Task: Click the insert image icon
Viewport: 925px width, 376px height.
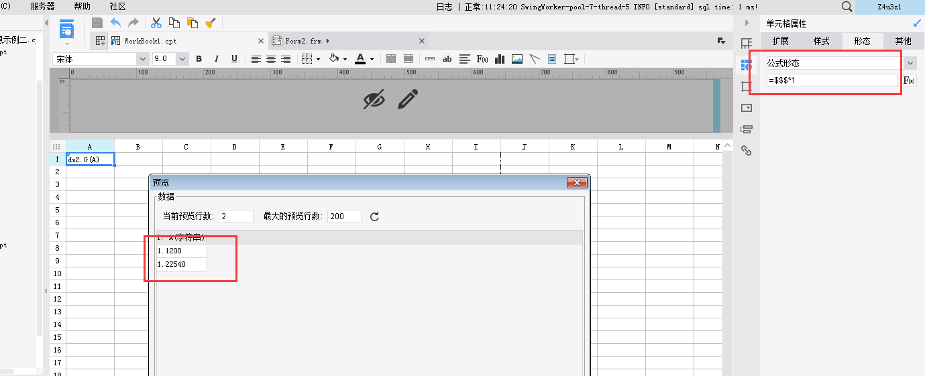Action: click(517, 59)
